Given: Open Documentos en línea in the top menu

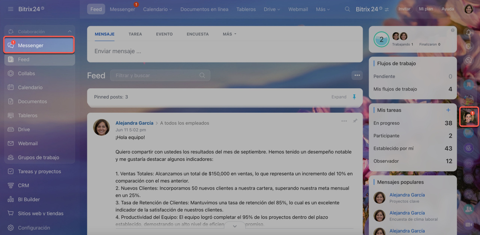Looking at the screenshot, I should tap(204, 9).
